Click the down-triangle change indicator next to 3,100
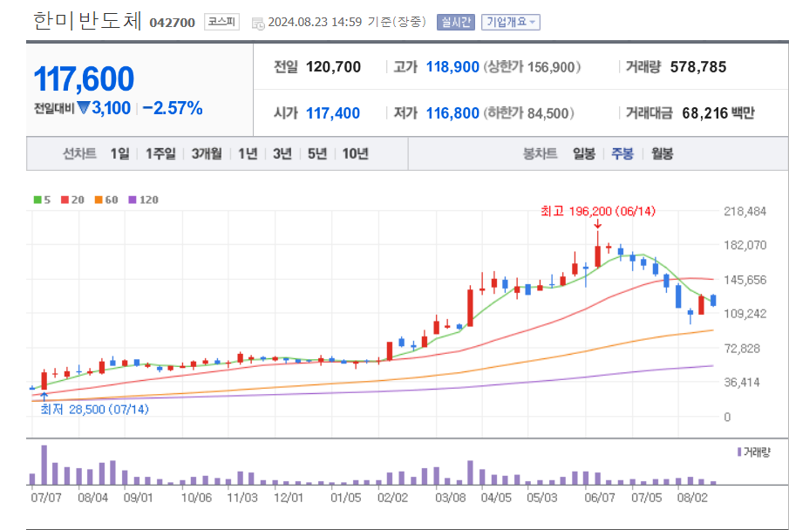 [84, 107]
